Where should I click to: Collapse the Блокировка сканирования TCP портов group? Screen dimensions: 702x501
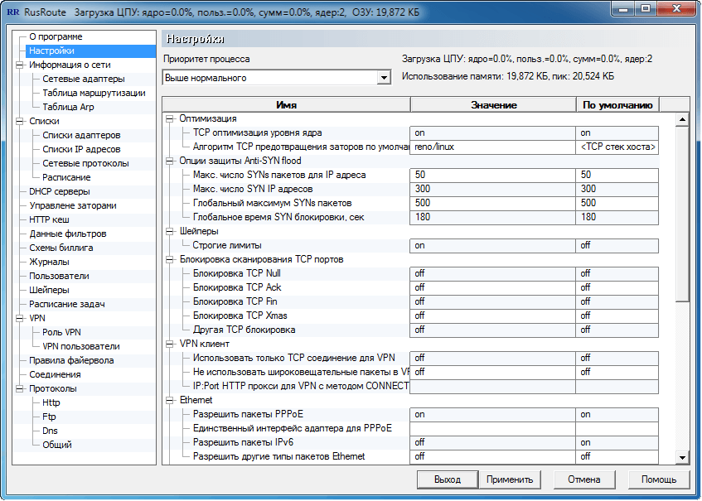[x=169, y=260]
